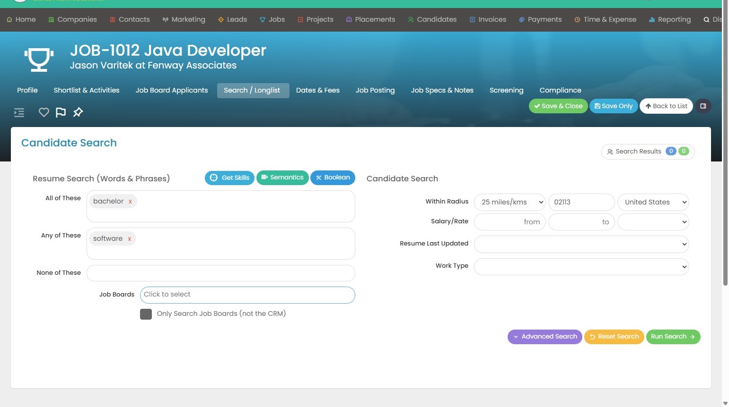Enable Only Search Job Boards checkbox
The height and width of the screenshot is (407, 729).
tap(146, 314)
